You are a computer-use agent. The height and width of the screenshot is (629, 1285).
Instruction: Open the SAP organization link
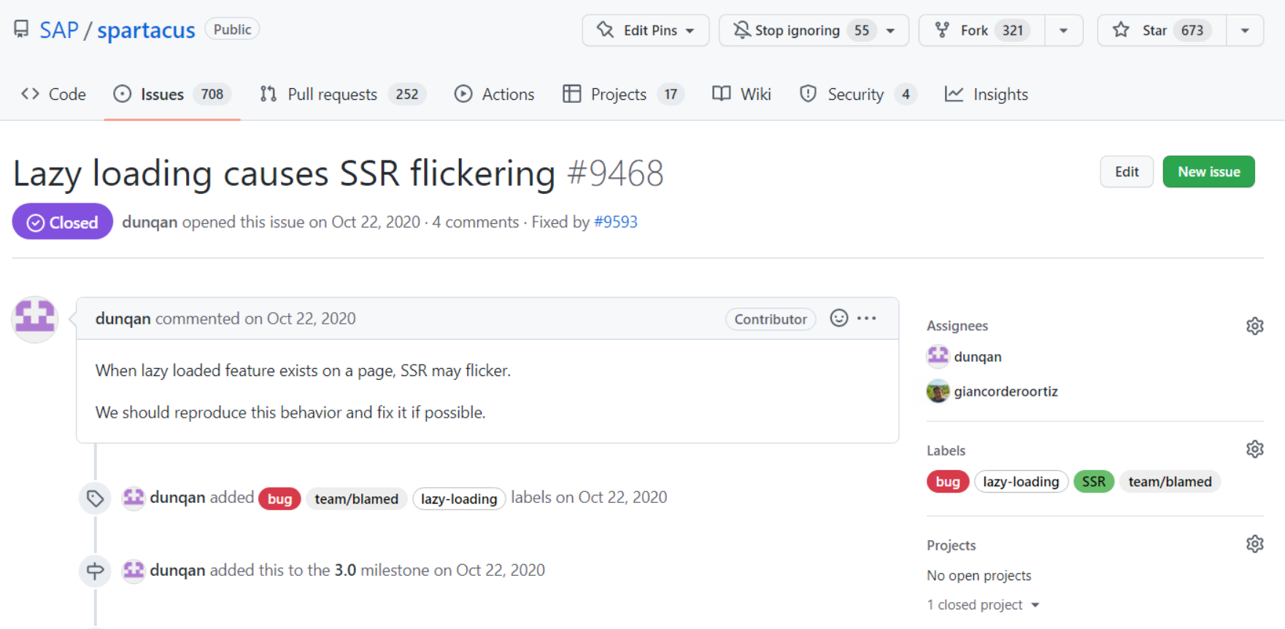(x=58, y=30)
